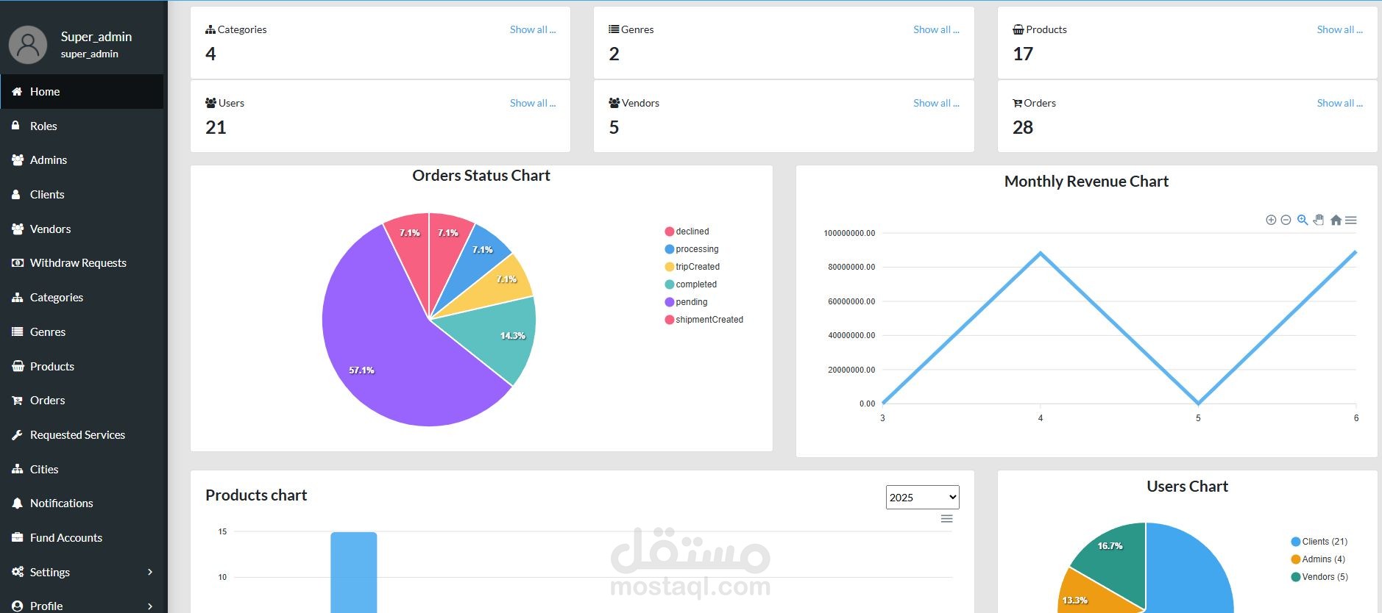Open Requested Services in the sidebar
Screen dimensions: 1382x613
tap(82, 435)
